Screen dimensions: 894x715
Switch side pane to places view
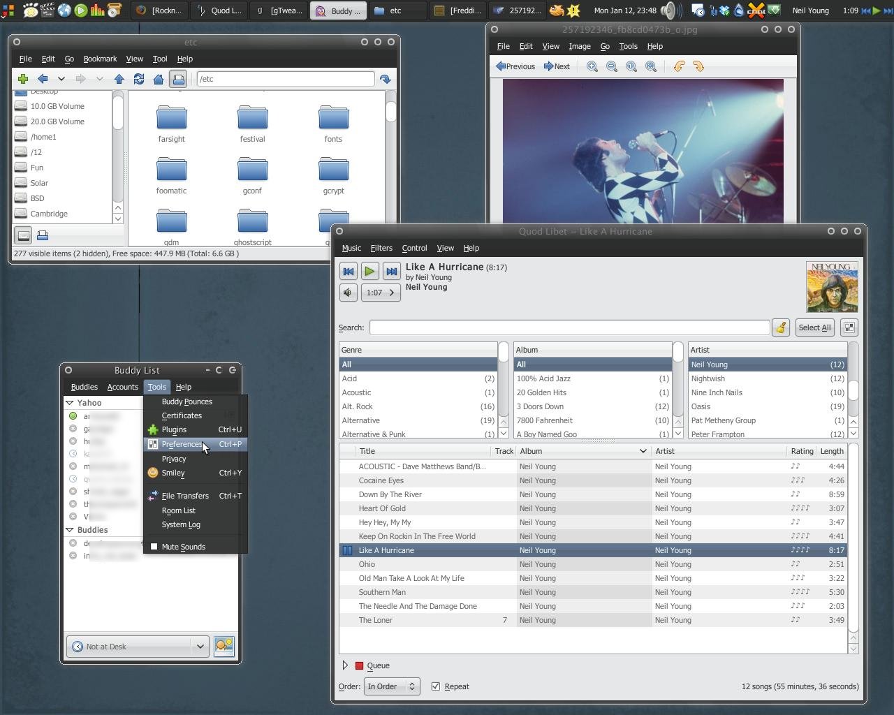tap(23, 235)
